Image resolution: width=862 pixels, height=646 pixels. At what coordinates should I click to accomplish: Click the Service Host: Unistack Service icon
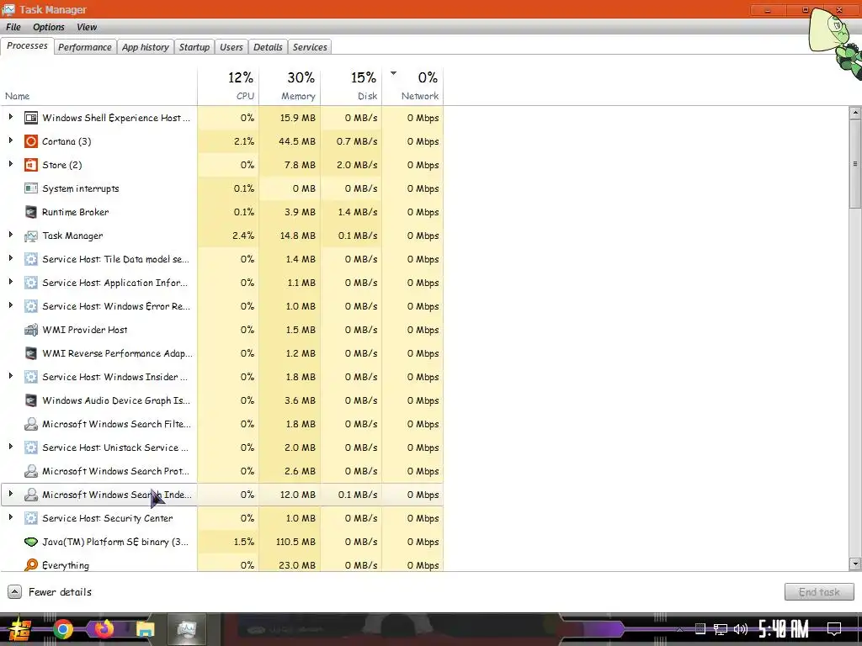coord(31,447)
